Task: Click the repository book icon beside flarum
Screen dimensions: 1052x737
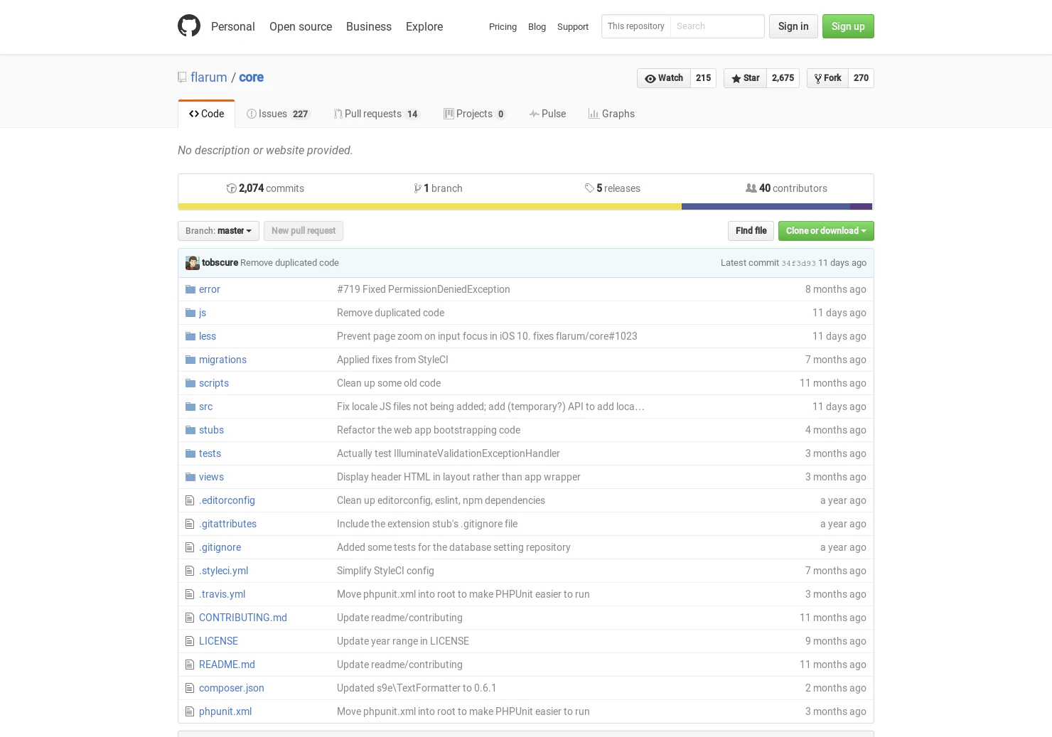Action: 182,77
